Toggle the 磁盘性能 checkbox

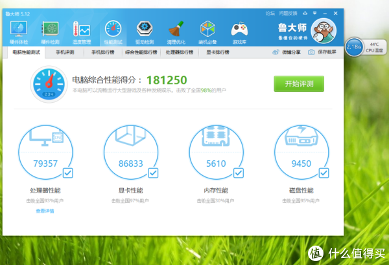point(324,173)
